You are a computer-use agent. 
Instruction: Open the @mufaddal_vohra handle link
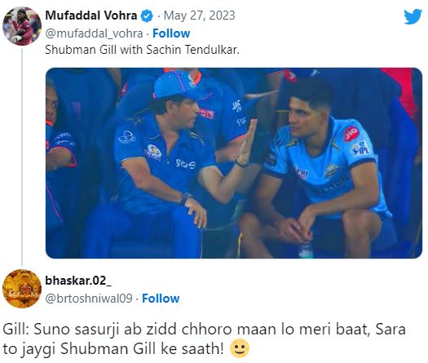pyautogui.click(x=94, y=33)
